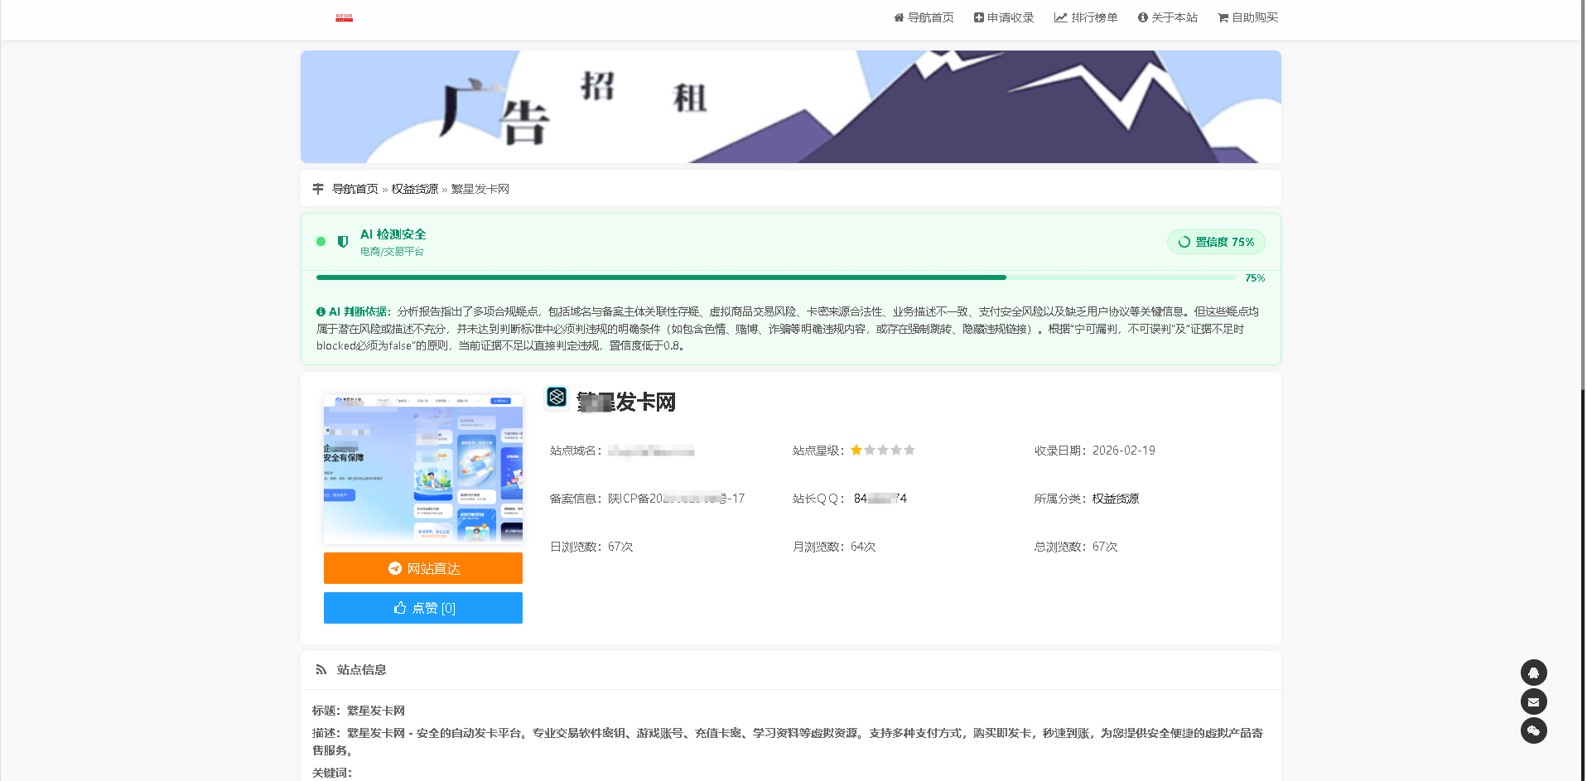Screen dimensions: 1587x781
Task: Click the shield icon in the AI safety panel
Action: coord(342,241)
